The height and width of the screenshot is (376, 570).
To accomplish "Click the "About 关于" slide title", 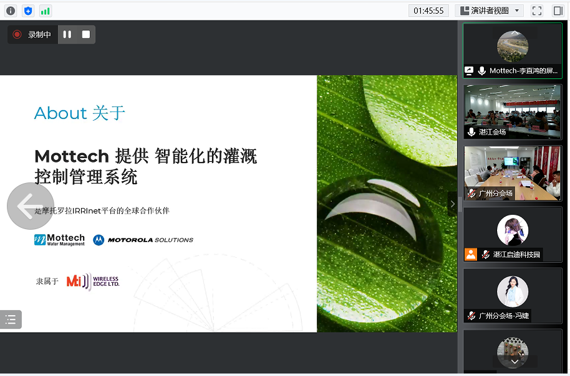I will pos(80,113).
